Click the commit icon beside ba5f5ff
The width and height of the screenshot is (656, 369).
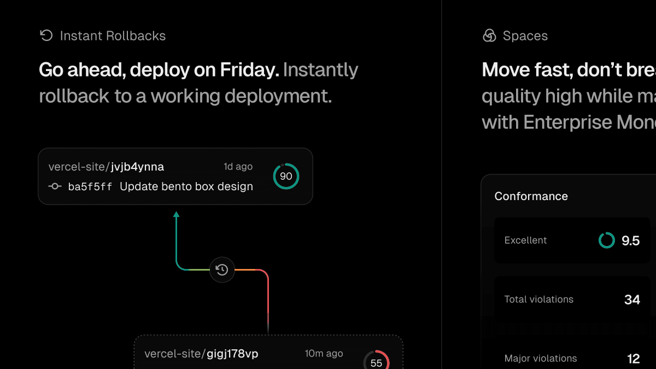click(55, 186)
